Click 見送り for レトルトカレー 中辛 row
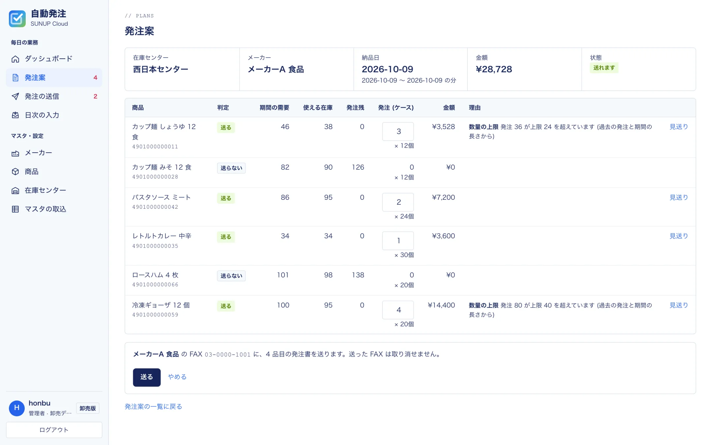 [x=678, y=236]
